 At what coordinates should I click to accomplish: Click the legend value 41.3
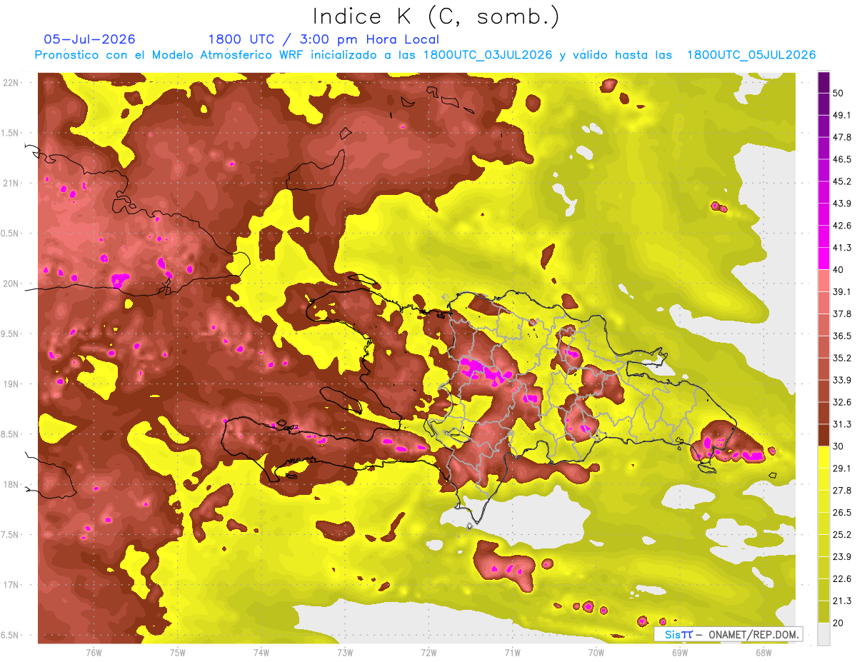tap(842, 248)
